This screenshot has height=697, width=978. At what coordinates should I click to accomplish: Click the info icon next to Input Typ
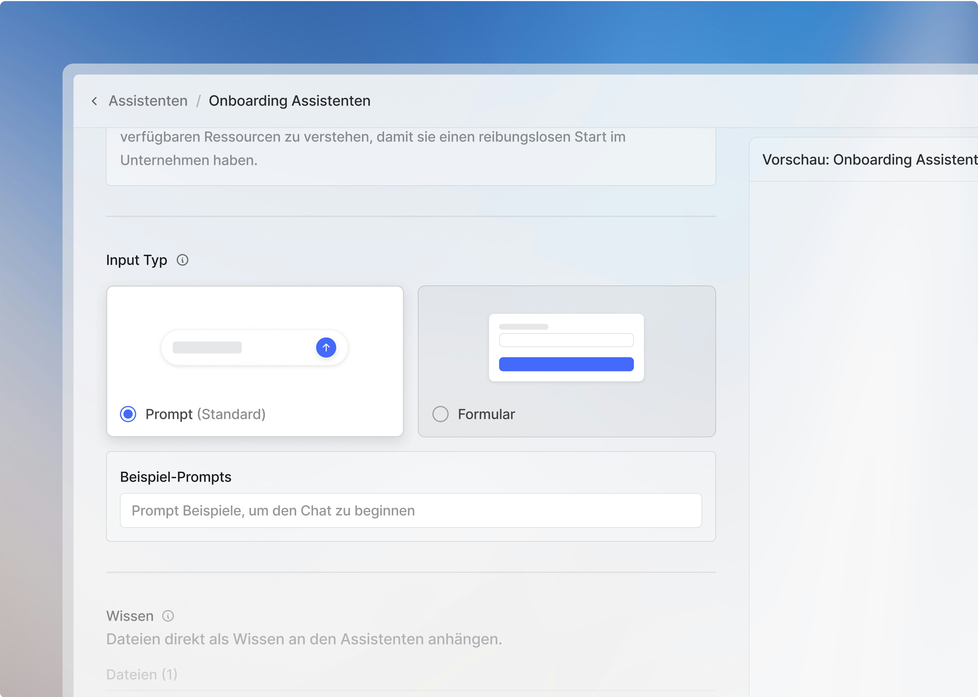[x=183, y=260]
